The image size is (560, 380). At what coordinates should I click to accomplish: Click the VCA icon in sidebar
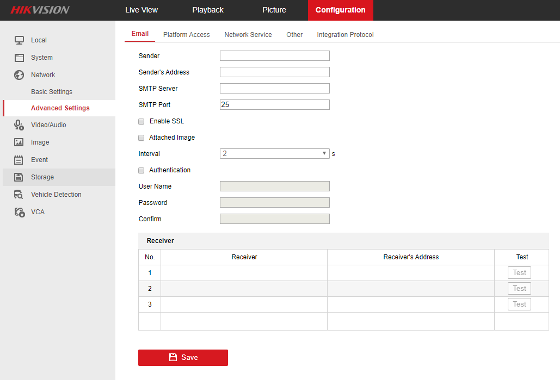click(19, 212)
